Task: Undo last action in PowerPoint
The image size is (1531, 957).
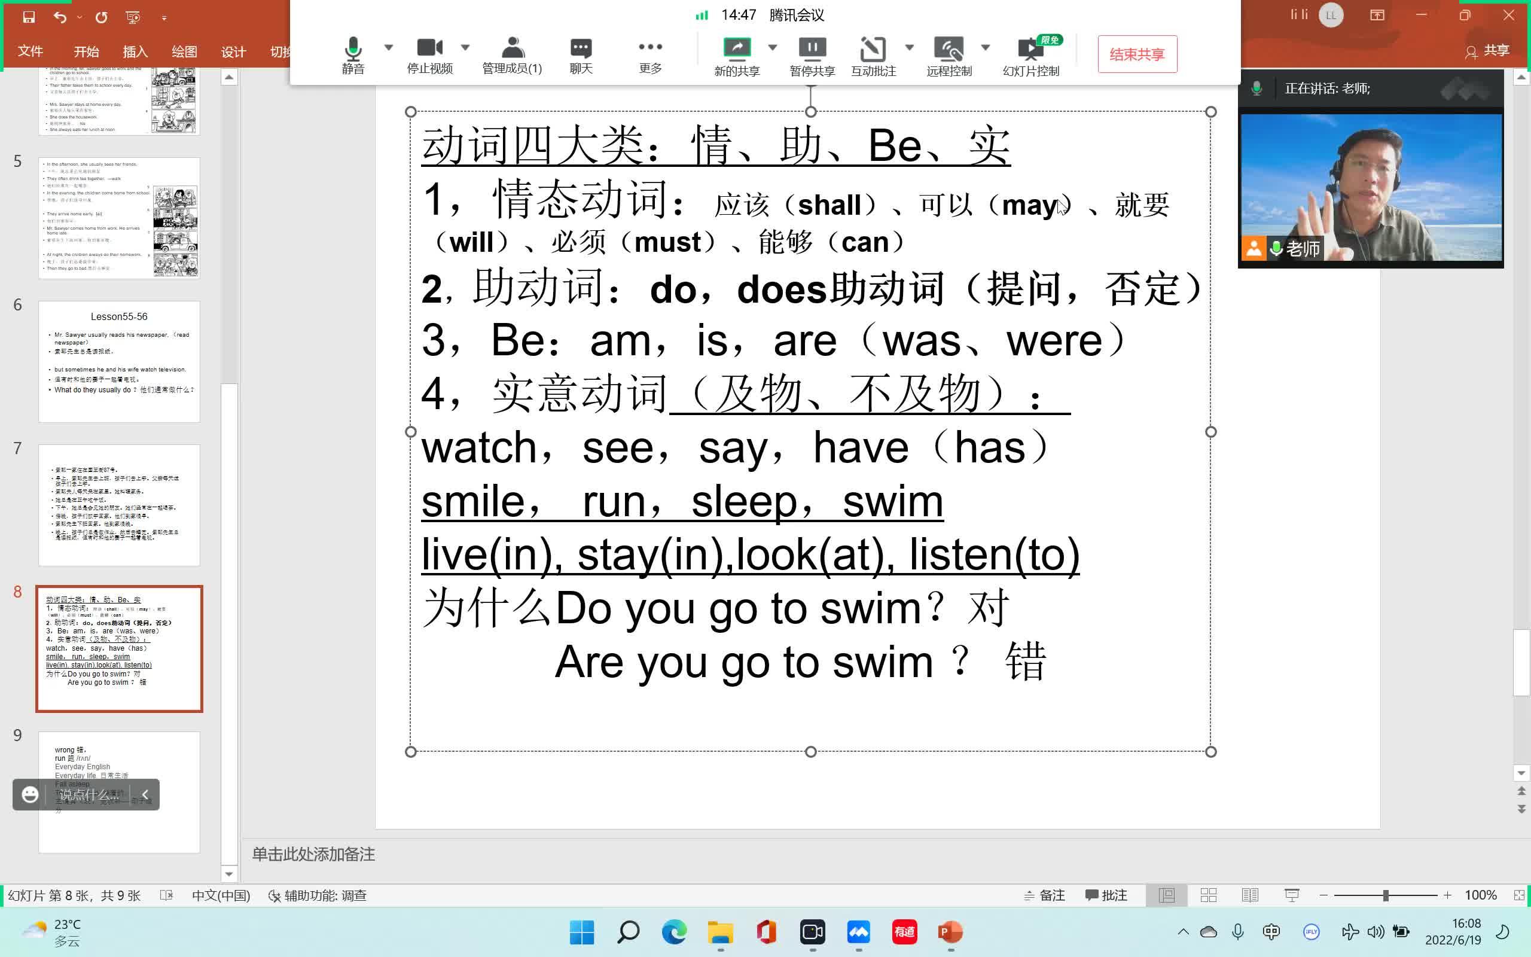Action: pos(59,17)
